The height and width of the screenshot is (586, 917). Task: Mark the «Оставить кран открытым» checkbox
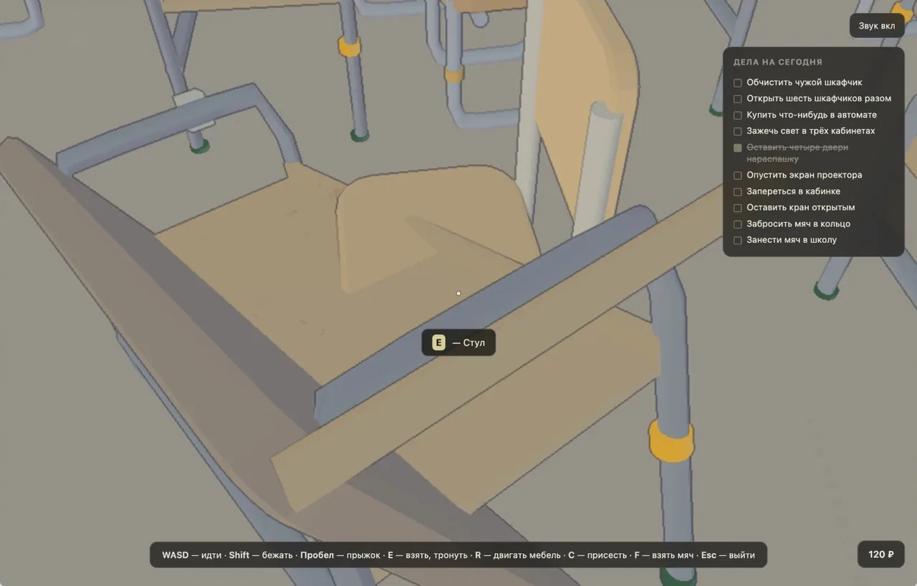(x=738, y=208)
